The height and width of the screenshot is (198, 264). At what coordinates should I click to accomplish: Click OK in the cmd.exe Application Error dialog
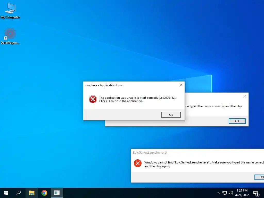171,115
